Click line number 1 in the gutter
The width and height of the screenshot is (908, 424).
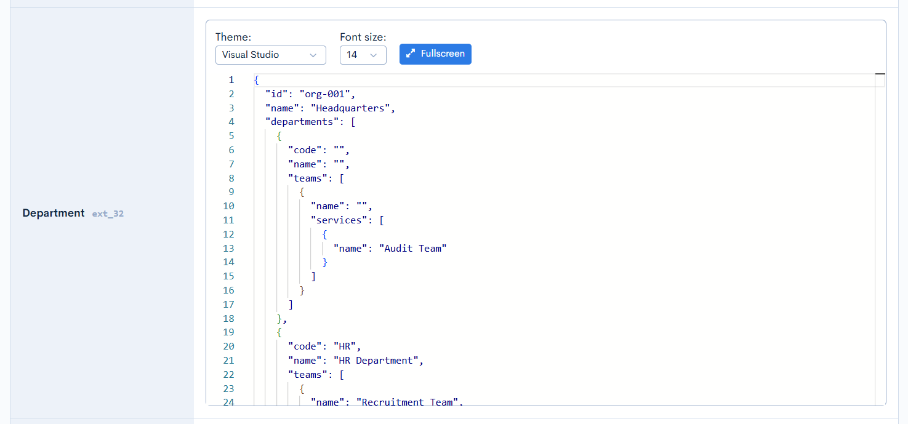point(231,80)
